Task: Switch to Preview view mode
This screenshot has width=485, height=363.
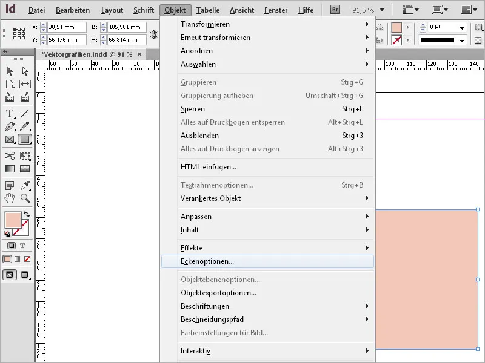Action: click(x=25, y=275)
